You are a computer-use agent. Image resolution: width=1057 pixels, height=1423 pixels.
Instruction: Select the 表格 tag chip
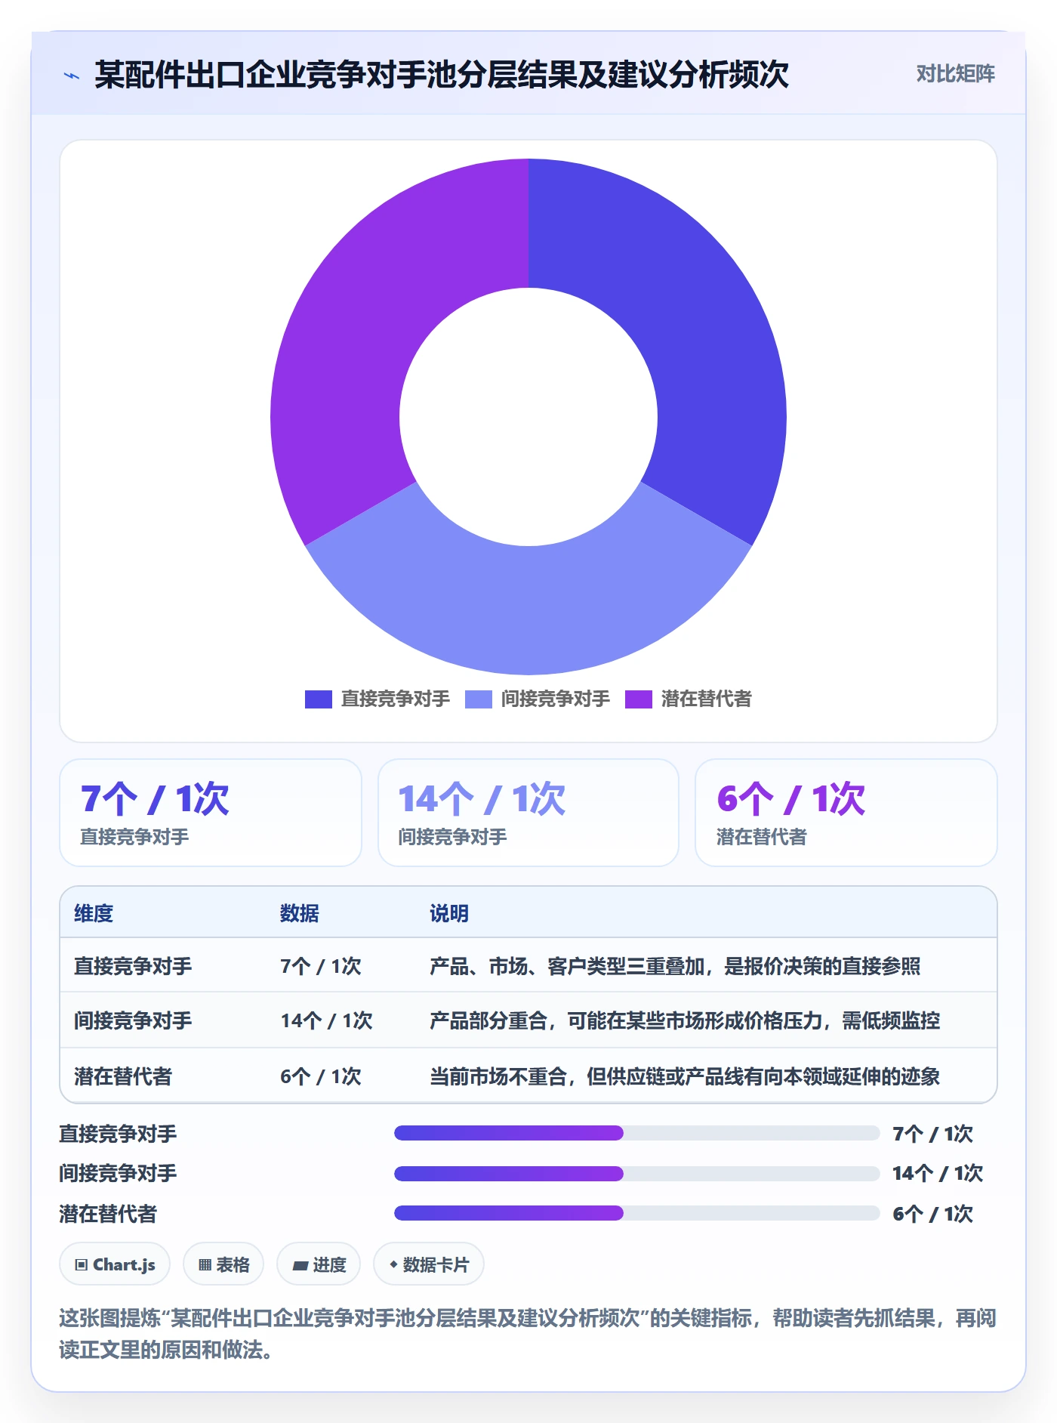(x=223, y=1264)
